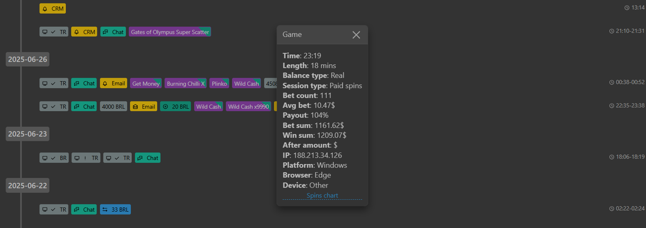Select the Wild Cash x9990 game tag
Viewport: 646px width, 228px height.
248,106
